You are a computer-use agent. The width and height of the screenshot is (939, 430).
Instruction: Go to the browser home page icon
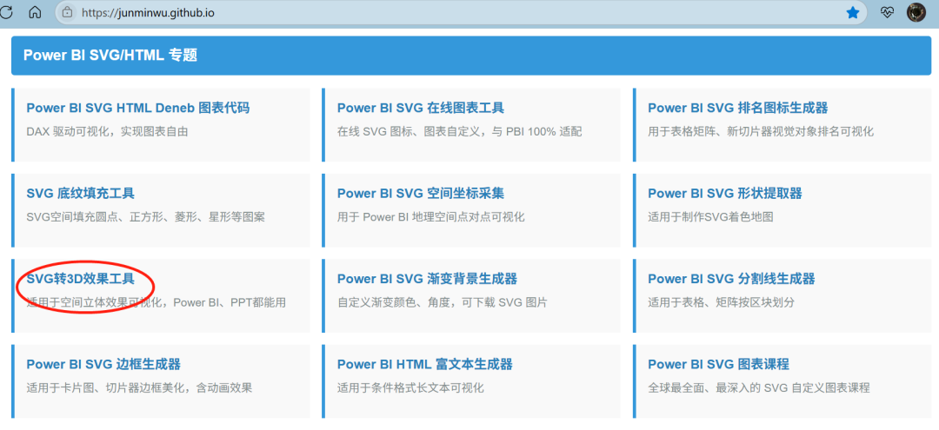[36, 12]
